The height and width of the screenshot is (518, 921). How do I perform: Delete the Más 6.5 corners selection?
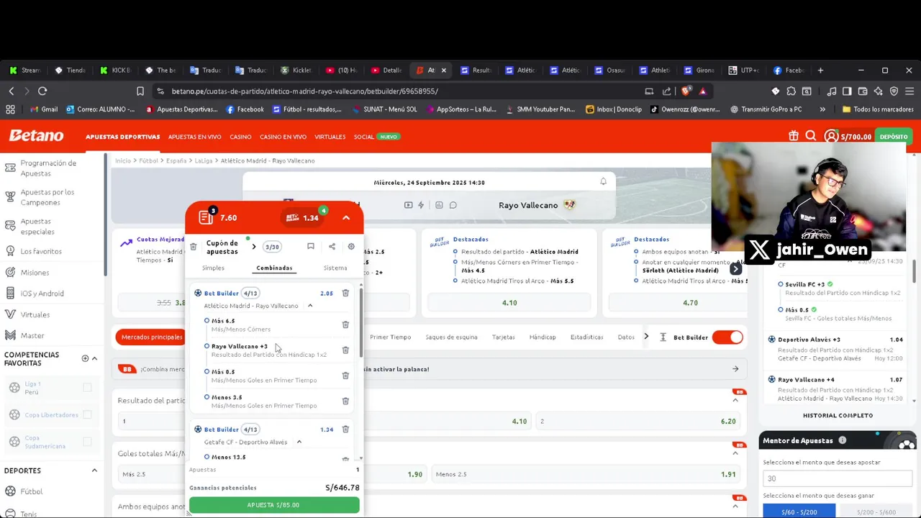[345, 324]
